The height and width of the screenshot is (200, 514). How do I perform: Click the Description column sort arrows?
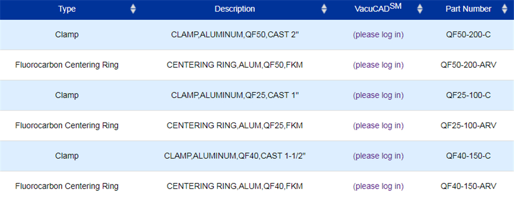tap(324, 9)
